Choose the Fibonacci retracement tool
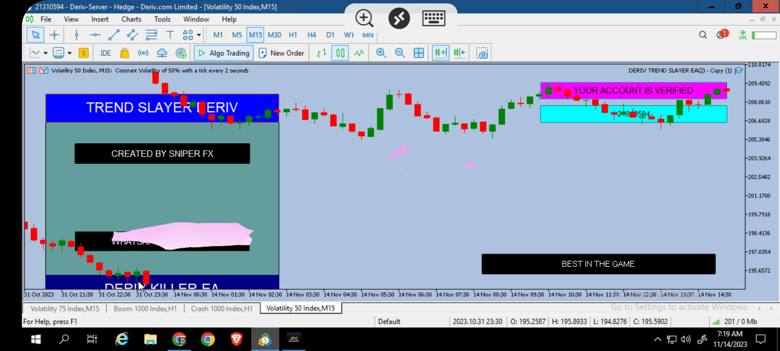 pyautogui.click(x=151, y=35)
